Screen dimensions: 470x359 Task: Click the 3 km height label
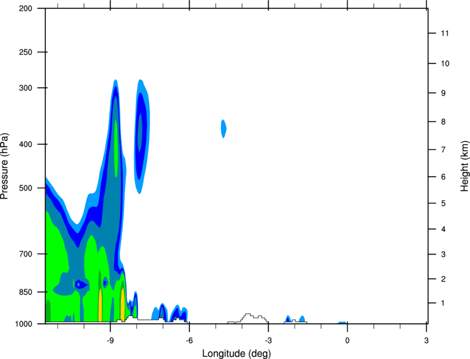[443, 255]
